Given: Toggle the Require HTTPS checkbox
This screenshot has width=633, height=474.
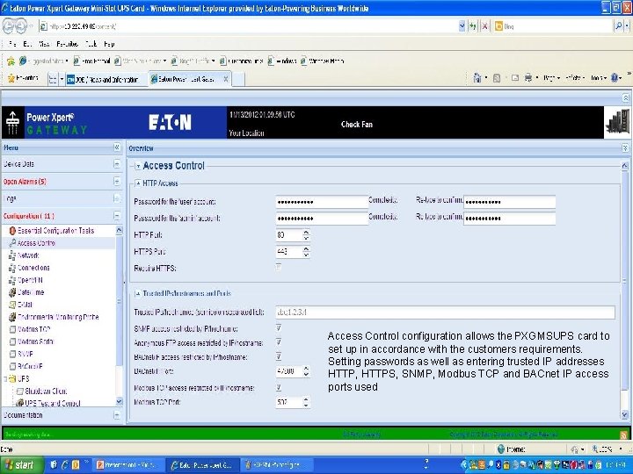Looking at the screenshot, I should pos(279,267).
